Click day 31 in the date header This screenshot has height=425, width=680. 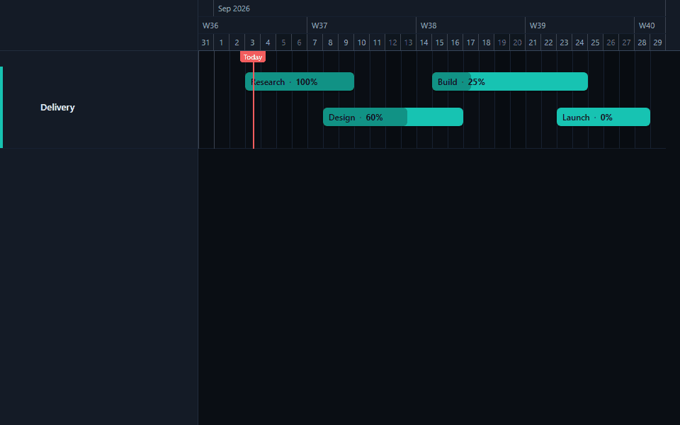[x=205, y=42]
